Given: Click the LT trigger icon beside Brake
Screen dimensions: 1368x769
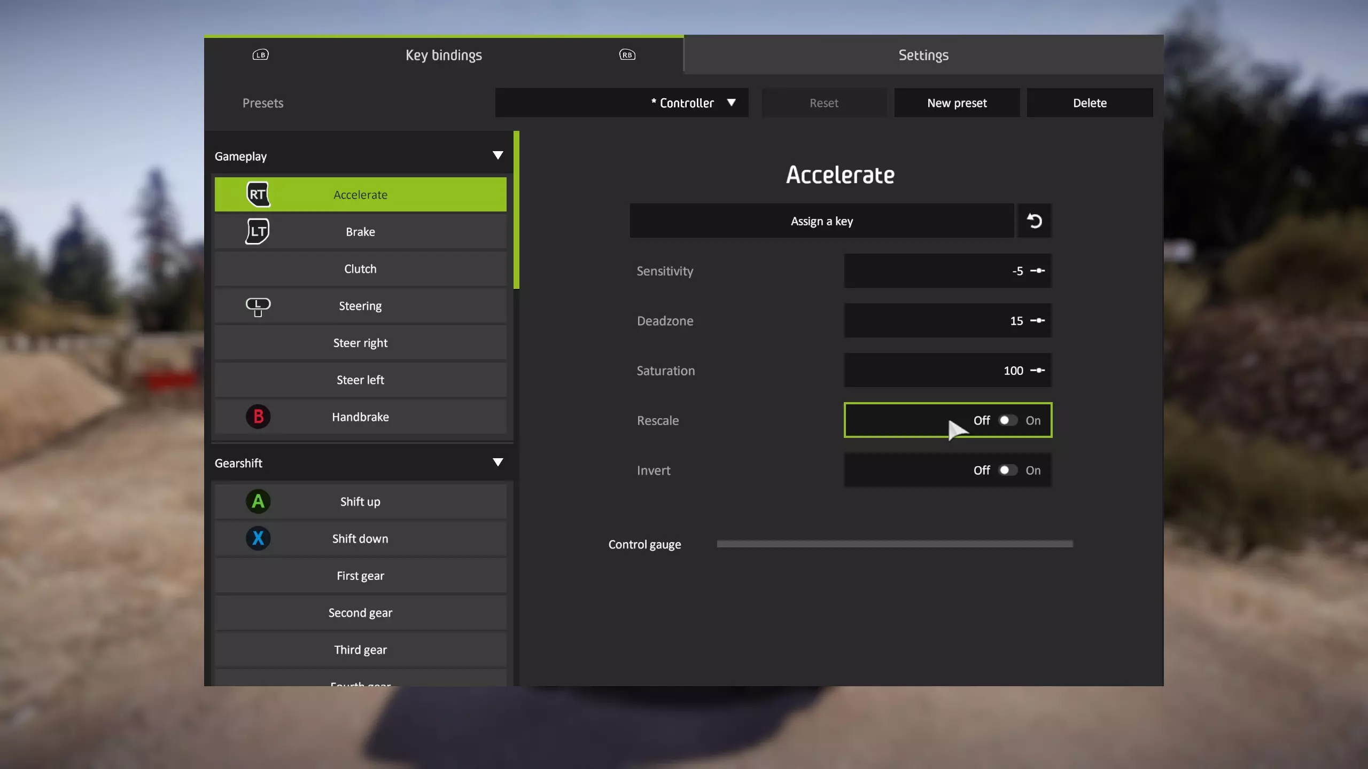Looking at the screenshot, I should click(x=258, y=231).
